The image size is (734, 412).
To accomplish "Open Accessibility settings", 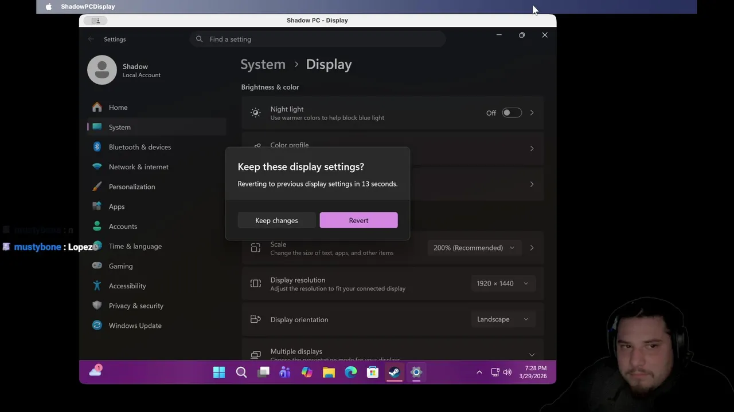I will (157, 286).
